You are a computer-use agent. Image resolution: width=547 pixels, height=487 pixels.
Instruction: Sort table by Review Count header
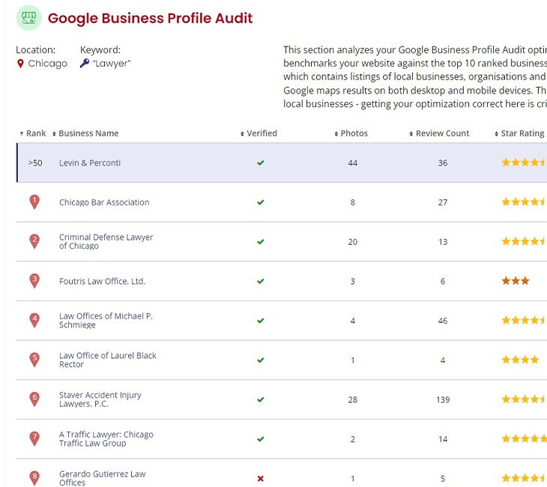442,133
